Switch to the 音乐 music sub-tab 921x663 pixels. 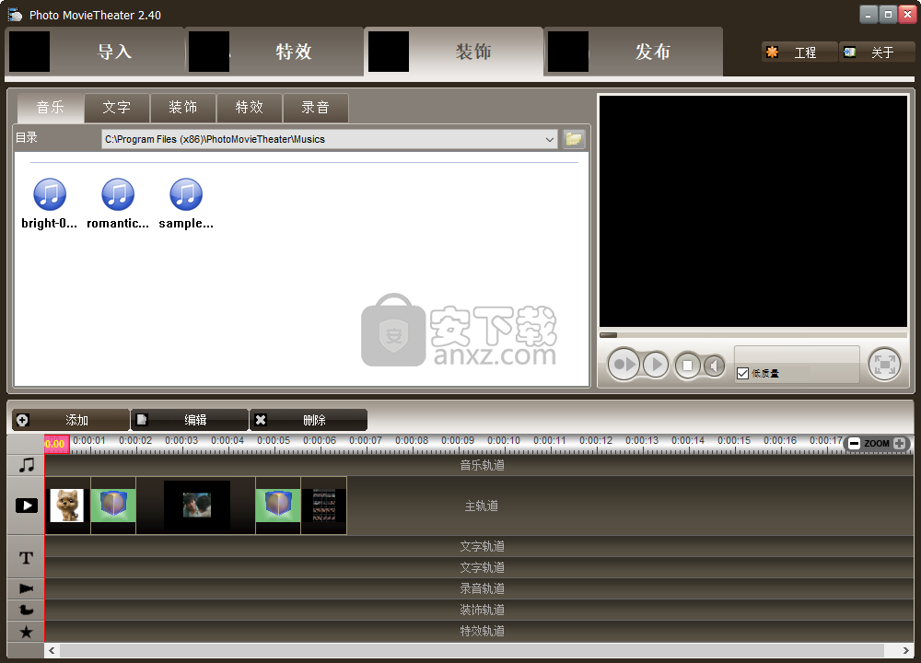tap(51, 108)
